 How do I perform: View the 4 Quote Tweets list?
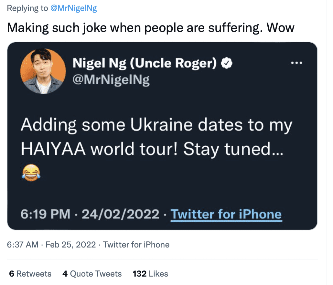(x=92, y=274)
